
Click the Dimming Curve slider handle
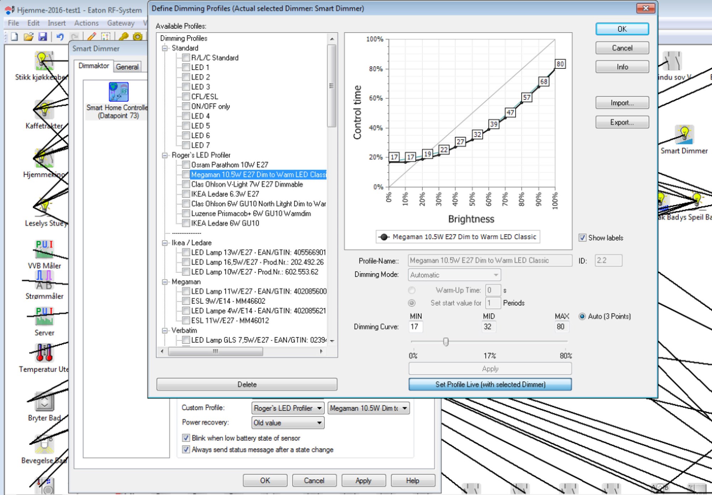[x=446, y=342]
